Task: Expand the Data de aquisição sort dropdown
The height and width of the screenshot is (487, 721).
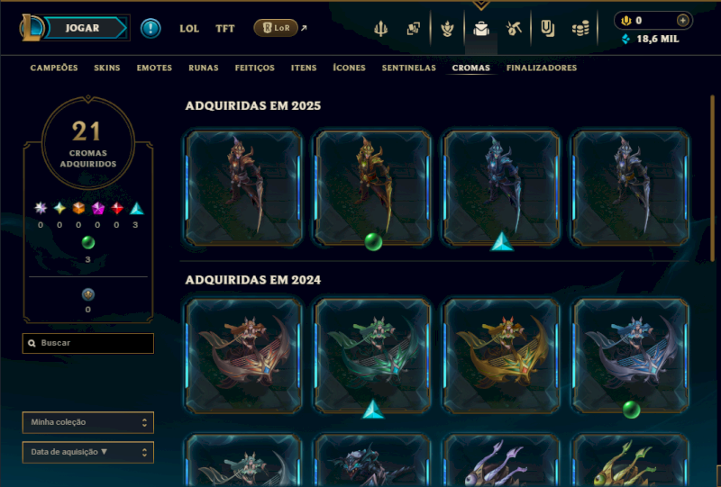Action: coord(87,453)
